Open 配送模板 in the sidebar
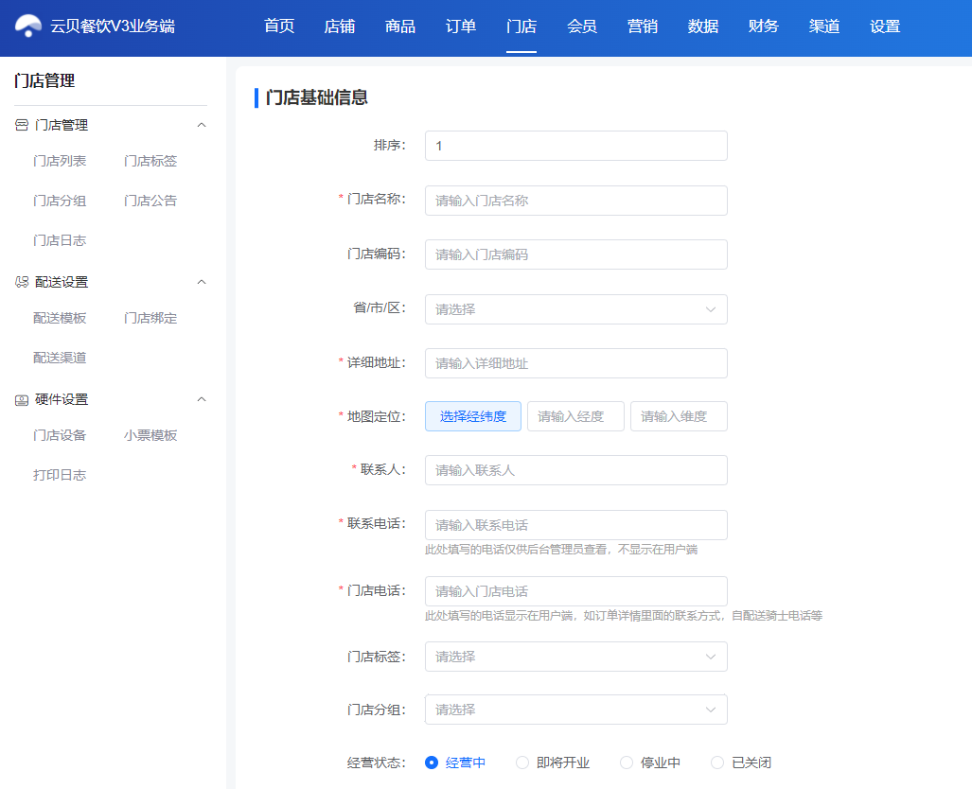The height and width of the screenshot is (789, 972). pos(60,318)
